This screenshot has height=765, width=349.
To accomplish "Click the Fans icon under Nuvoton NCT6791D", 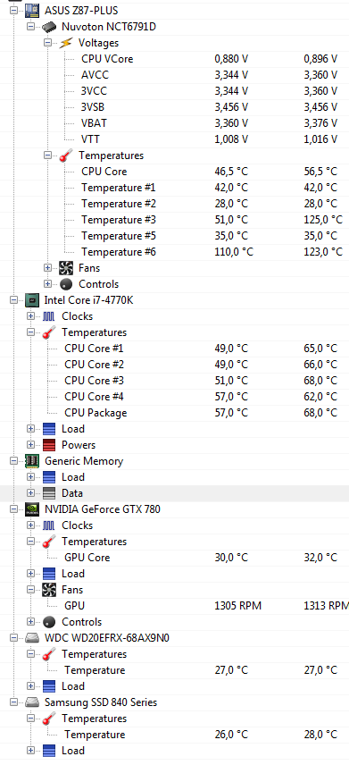I will tap(66, 268).
